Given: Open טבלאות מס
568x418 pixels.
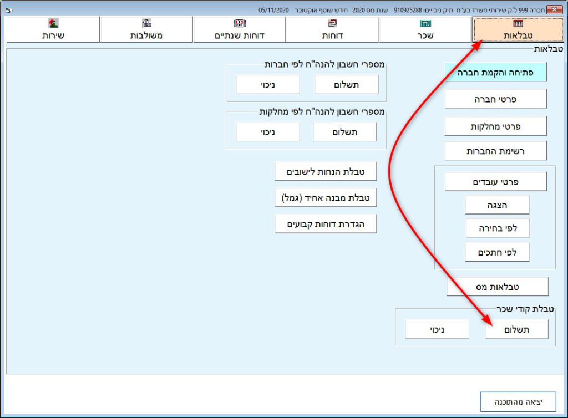Looking at the screenshot, I should coord(498,287).
